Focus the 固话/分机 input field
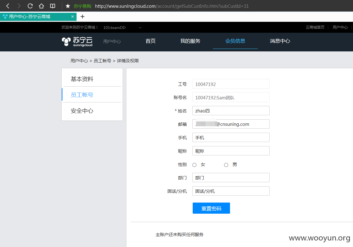 coord(231,191)
